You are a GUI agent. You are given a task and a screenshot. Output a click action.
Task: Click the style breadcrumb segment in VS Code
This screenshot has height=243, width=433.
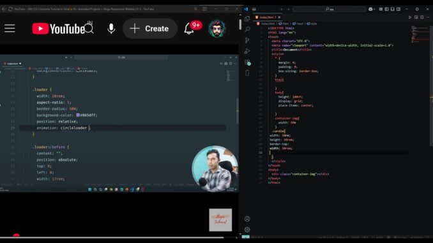point(312,24)
